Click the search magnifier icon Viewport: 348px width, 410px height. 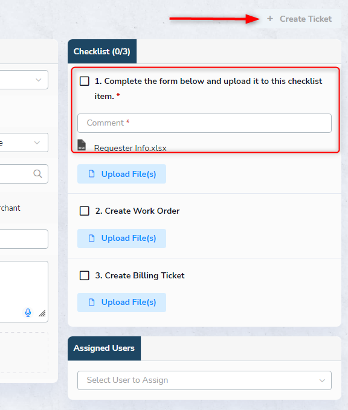pos(37,174)
